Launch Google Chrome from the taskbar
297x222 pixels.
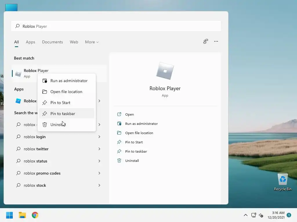(x=35, y=215)
